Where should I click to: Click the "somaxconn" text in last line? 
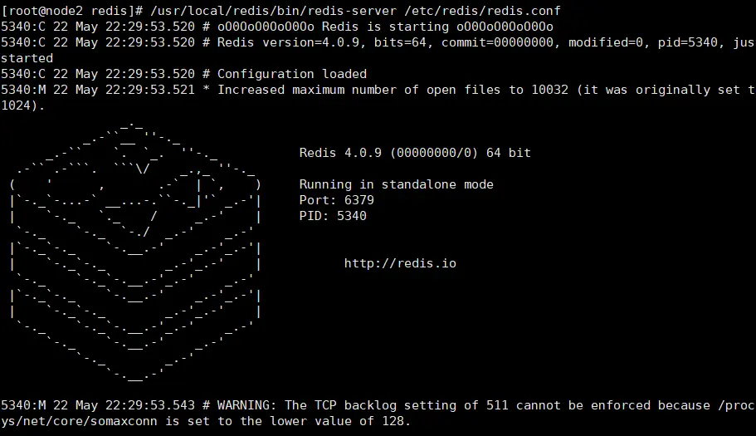[x=124, y=421]
